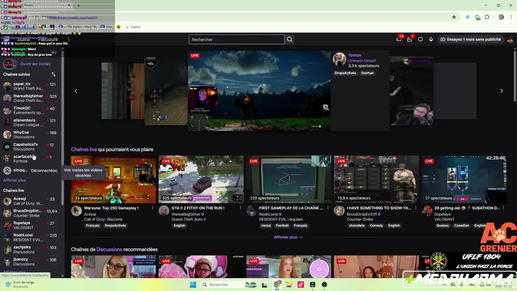Screen dimensions: 517x291
Task: Click Tonton's avatar beside the featured stream
Action: [x=339, y=59]
